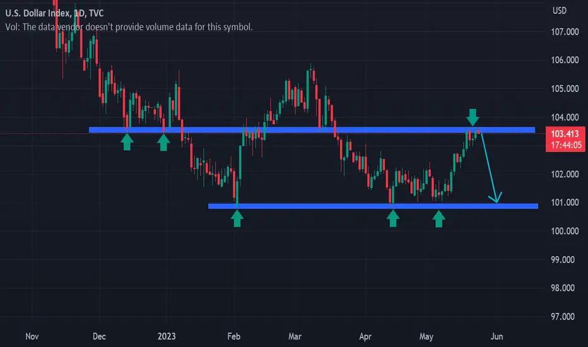Viewport: 588px width, 347px height.
Task: Click the 17:44:05 bar countdown timer
Action: click(x=567, y=145)
